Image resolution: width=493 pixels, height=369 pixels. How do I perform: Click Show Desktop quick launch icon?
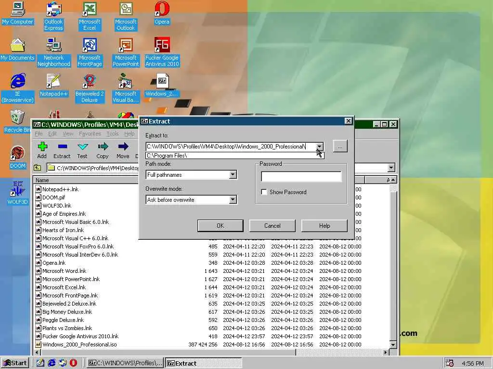(40, 363)
